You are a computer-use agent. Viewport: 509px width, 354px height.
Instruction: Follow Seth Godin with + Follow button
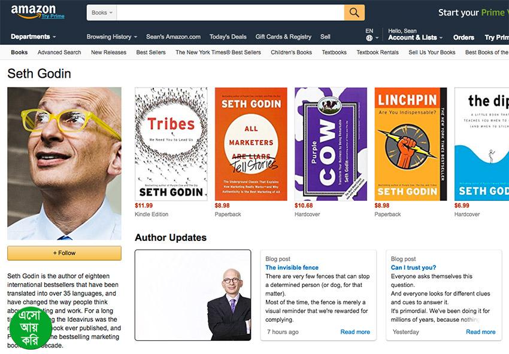64,253
